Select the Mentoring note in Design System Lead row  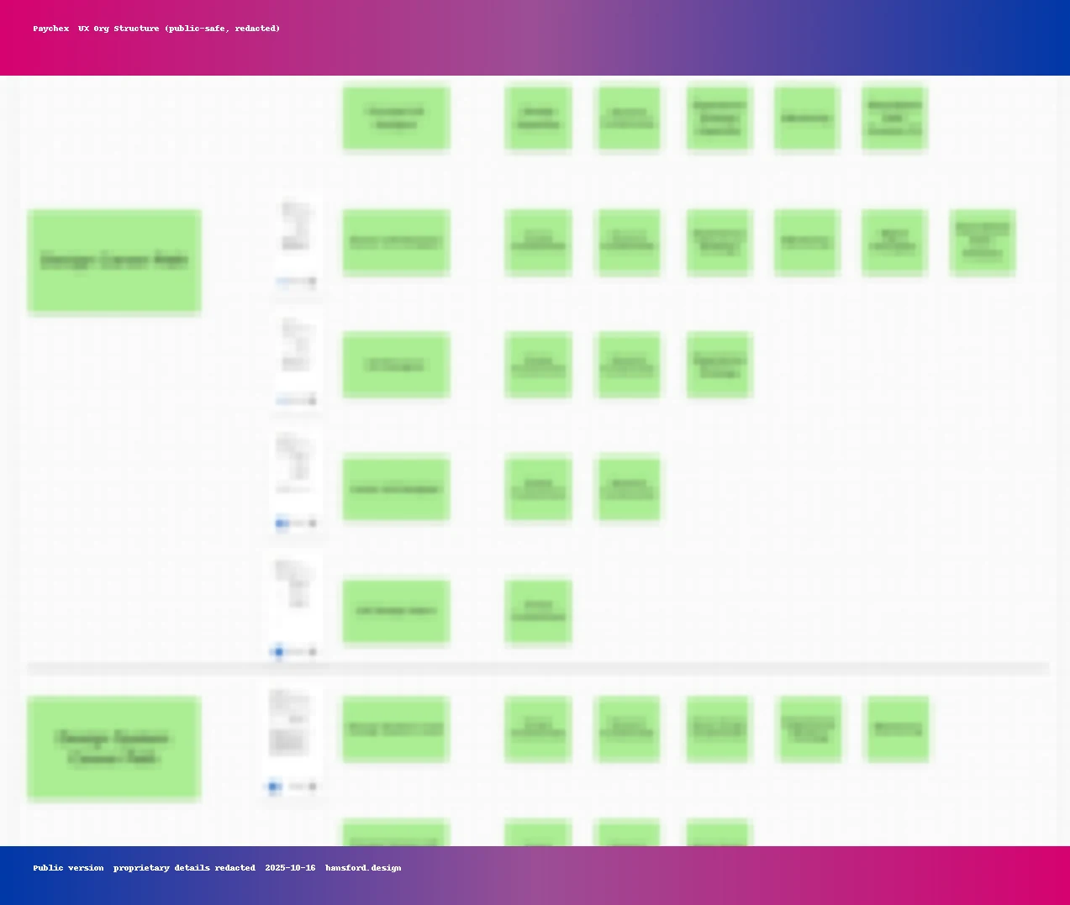click(x=898, y=729)
